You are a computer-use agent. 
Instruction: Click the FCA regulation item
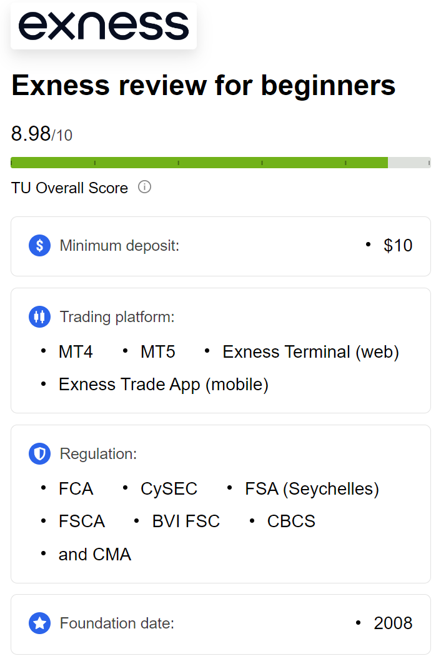click(x=76, y=488)
